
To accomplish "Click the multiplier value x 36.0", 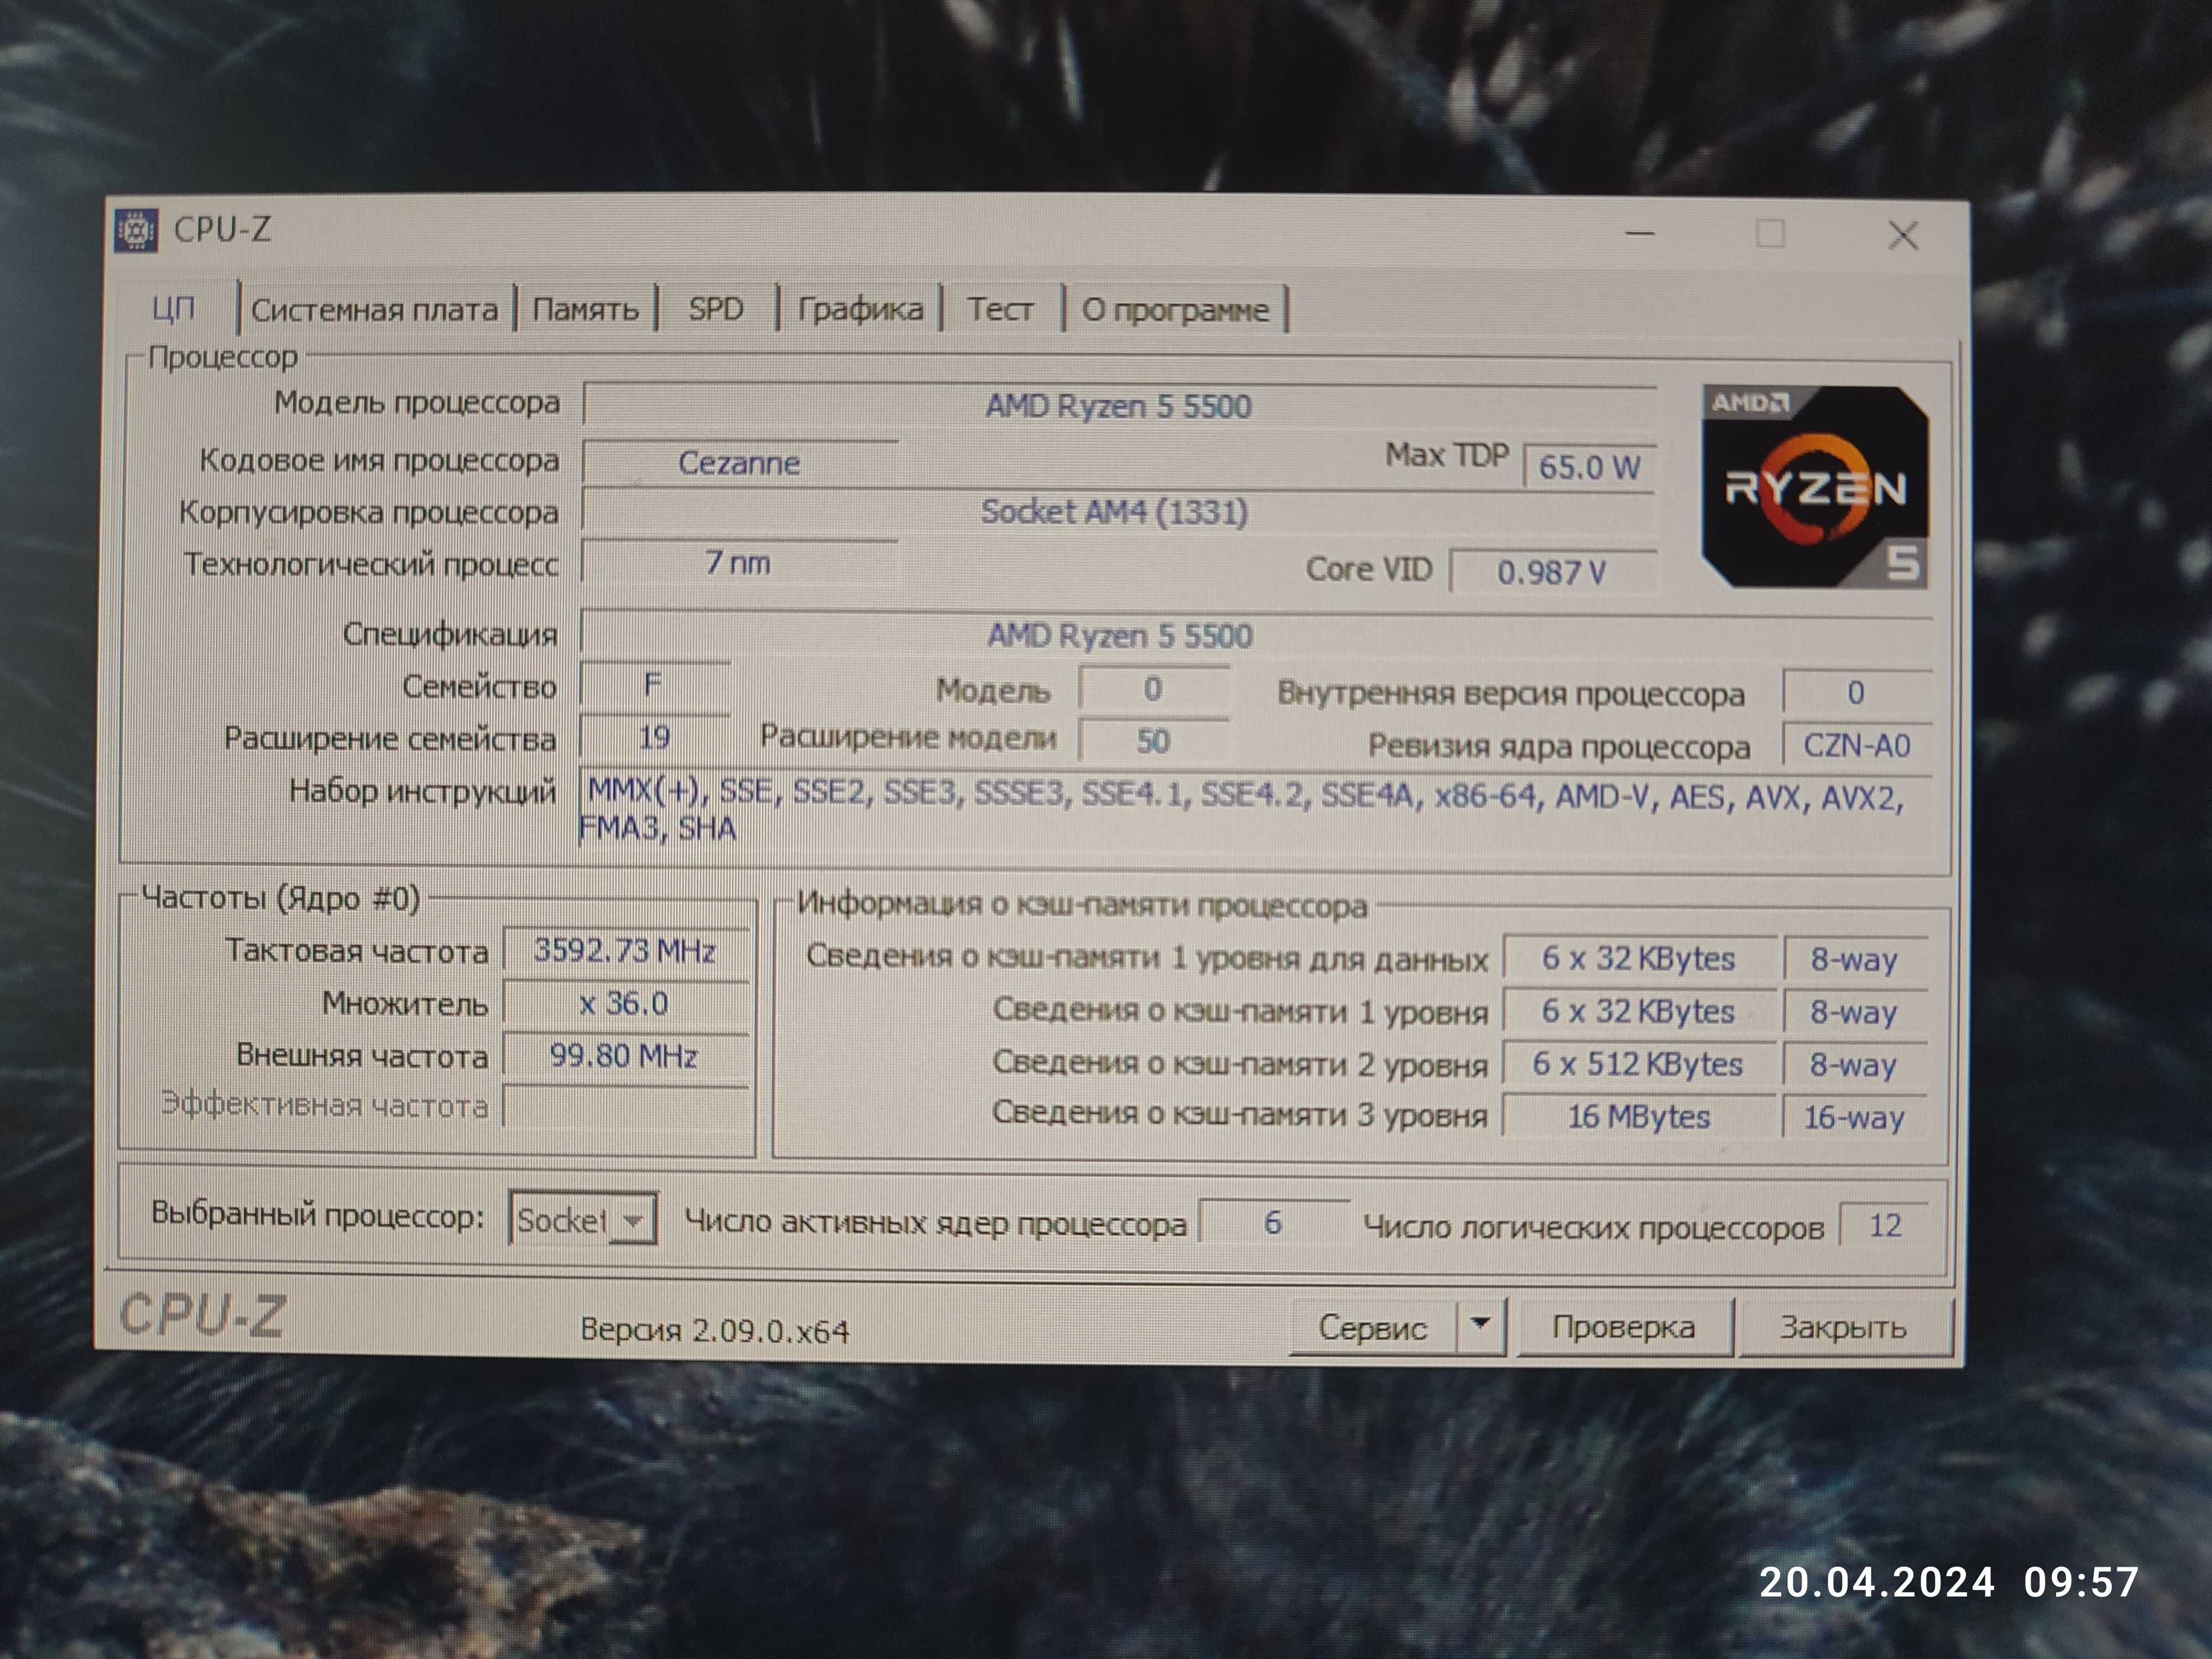I will click(625, 1003).
